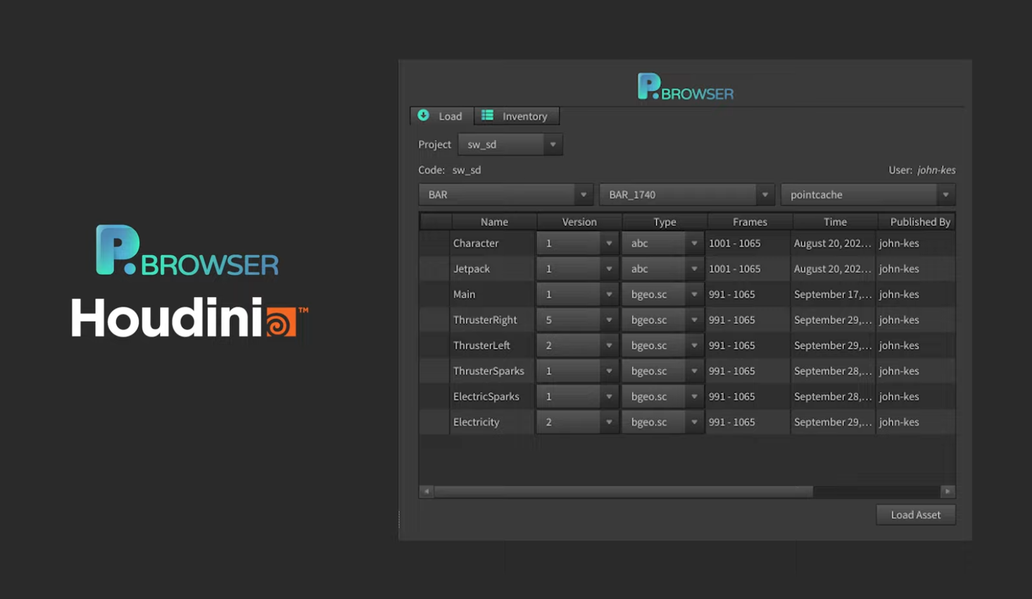Open ThrusterSparks type dropdown
The image size is (1032, 599).
coord(662,371)
